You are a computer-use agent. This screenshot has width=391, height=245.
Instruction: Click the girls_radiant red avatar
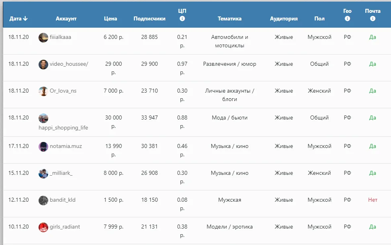[x=43, y=227]
